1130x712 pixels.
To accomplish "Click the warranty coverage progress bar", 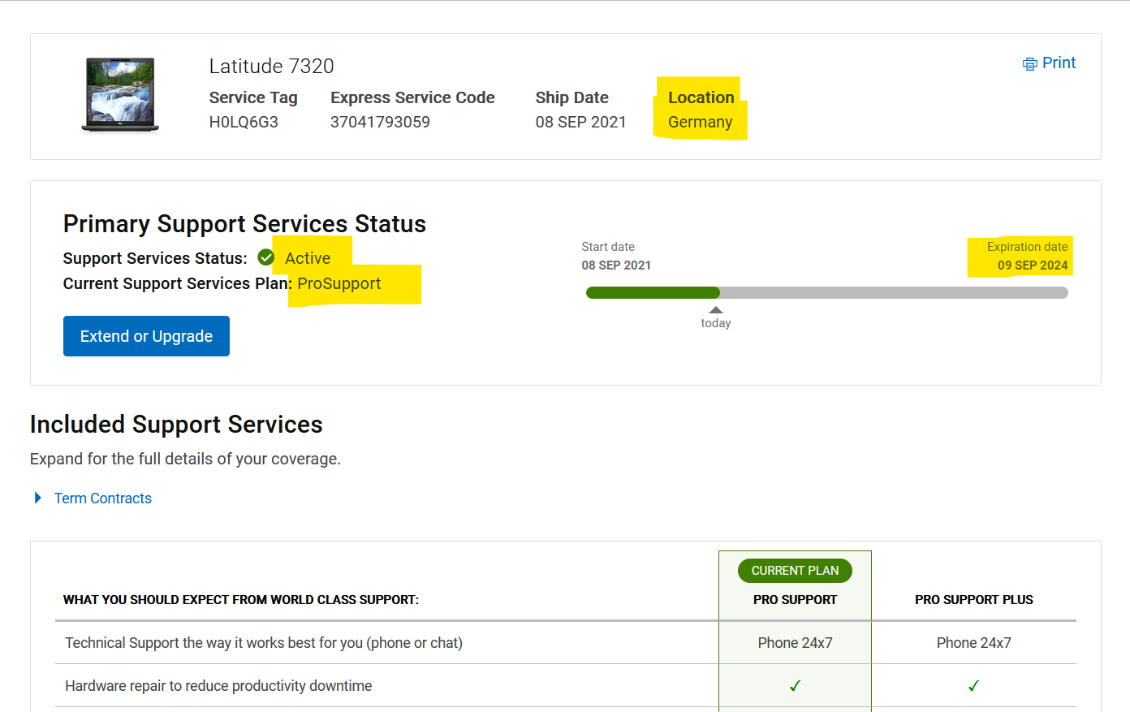I will (826, 292).
